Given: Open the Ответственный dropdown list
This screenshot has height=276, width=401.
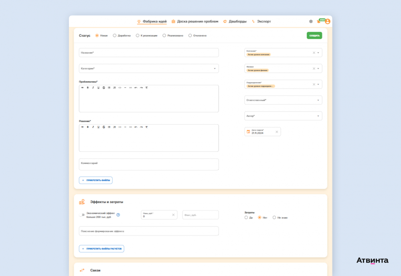Looking at the screenshot, I should (x=283, y=100).
